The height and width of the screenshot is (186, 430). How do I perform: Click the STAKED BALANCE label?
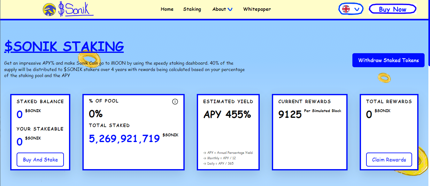(x=40, y=102)
